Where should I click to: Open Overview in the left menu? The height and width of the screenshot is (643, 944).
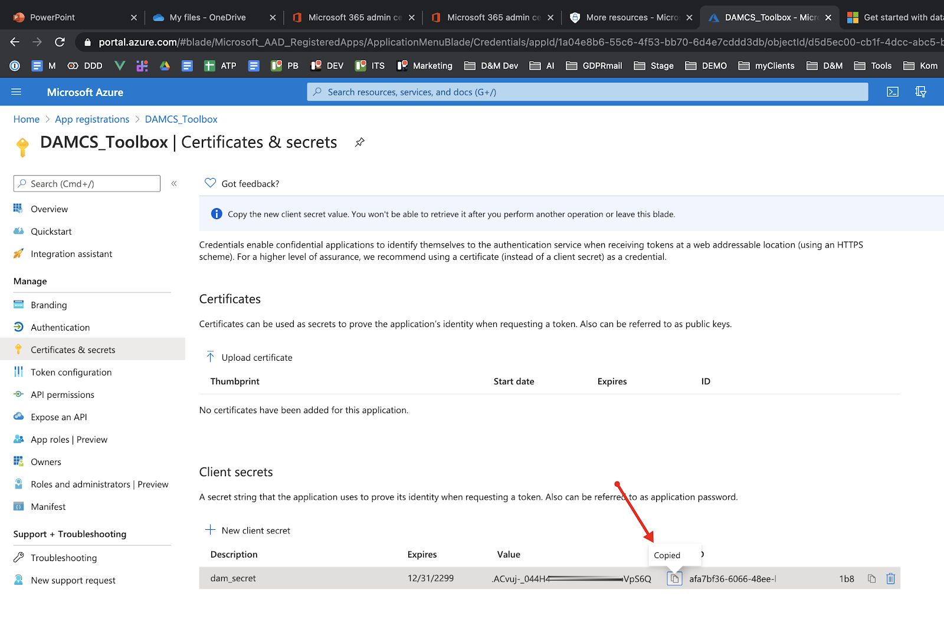coord(49,209)
